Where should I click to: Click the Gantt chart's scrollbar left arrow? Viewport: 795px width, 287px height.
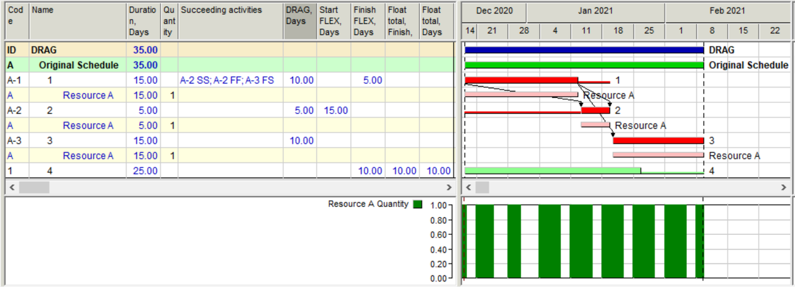click(469, 187)
